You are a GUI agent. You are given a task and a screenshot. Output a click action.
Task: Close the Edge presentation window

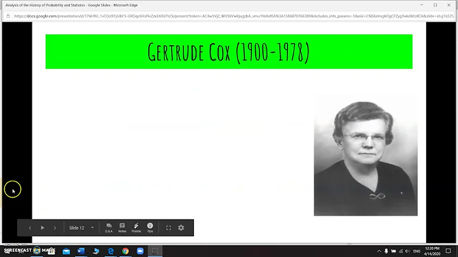449,5
